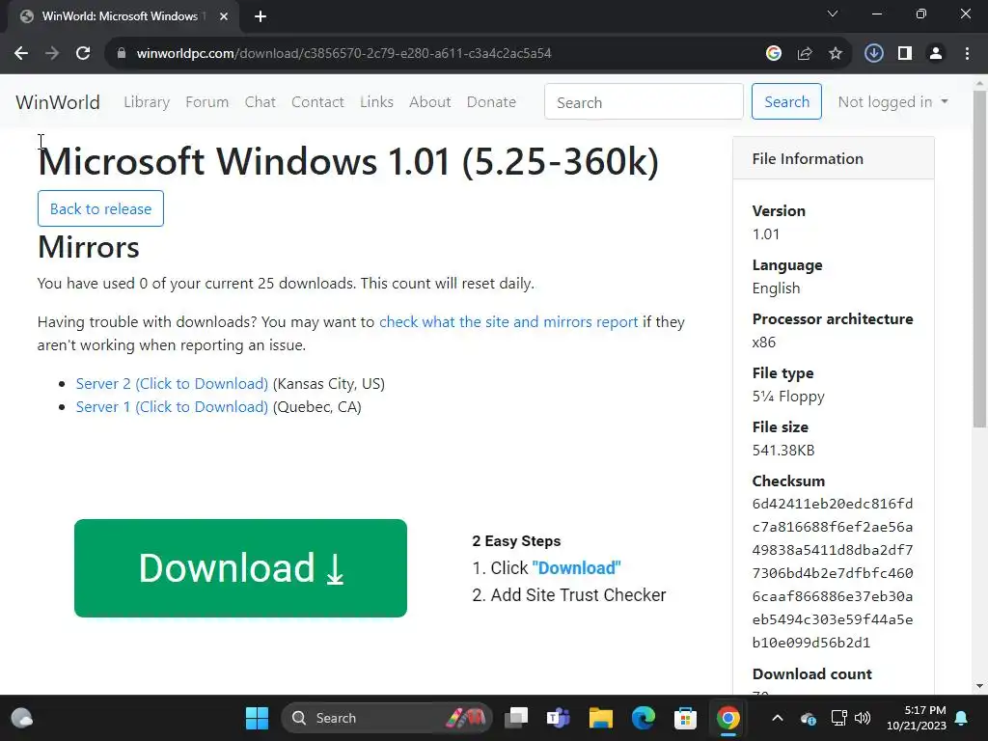Open Chrome three-dot menu
The width and height of the screenshot is (988, 741).
pyautogui.click(x=967, y=54)
